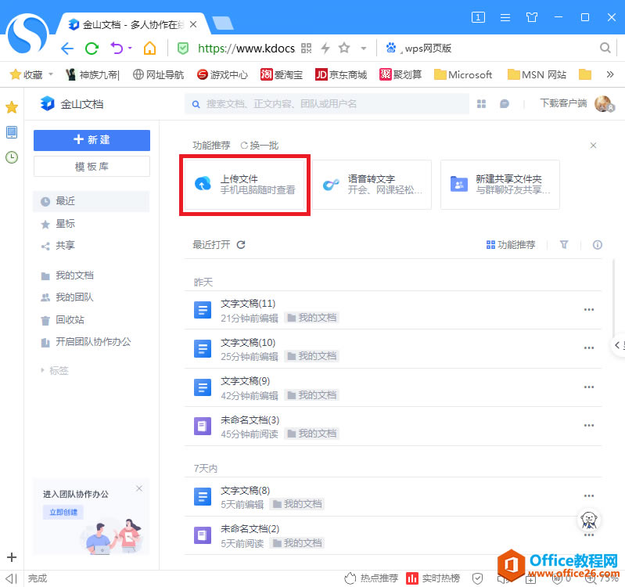Open the 模板库 template library

92,167
